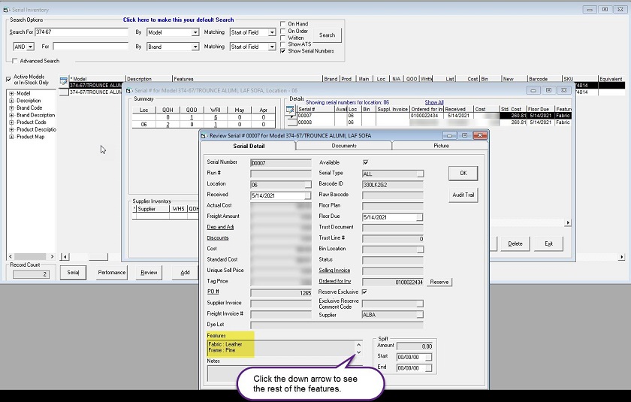
Task: Open the AND operator dropdown
Action: click(31, 47)
